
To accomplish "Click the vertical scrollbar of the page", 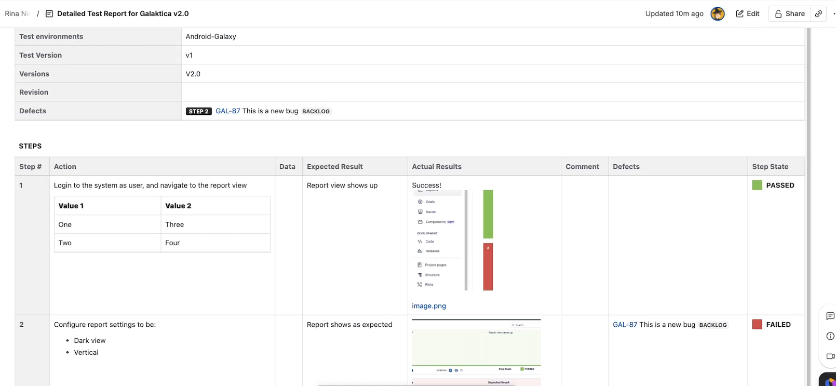I will 807,207.
